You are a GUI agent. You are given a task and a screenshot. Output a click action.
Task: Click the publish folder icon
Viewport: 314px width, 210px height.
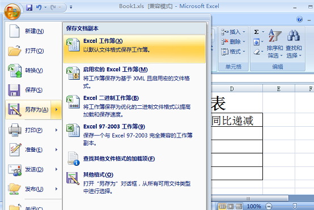coord(14,189)
